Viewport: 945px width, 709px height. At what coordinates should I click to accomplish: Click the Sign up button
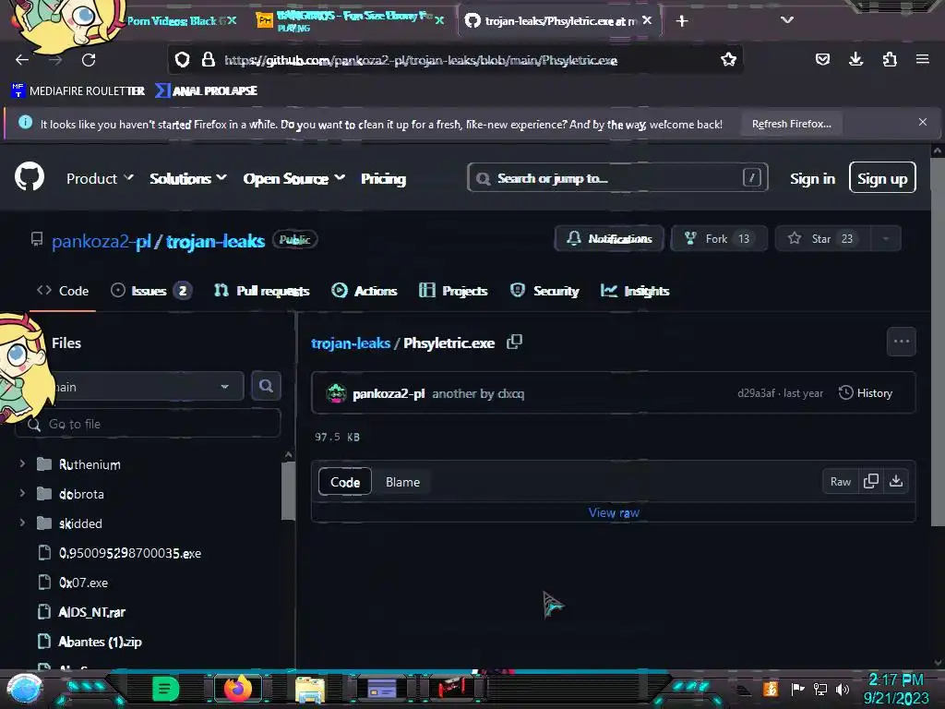point(882,178)
